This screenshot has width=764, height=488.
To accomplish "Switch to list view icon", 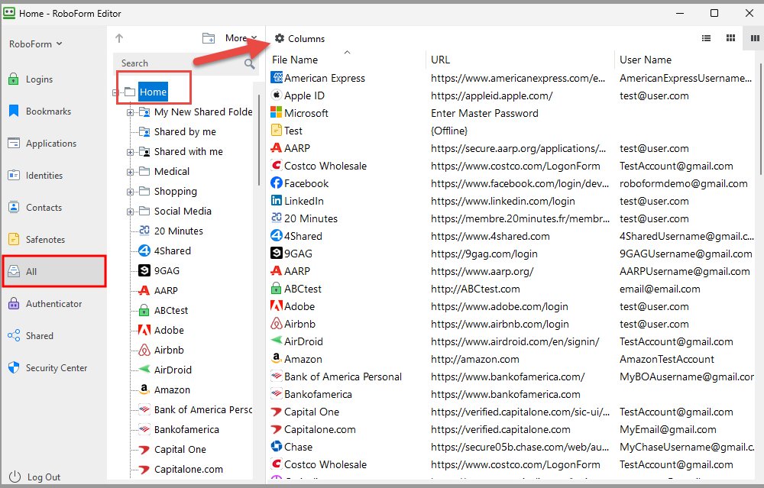I will pyautogui.click(x=706, y=38).
